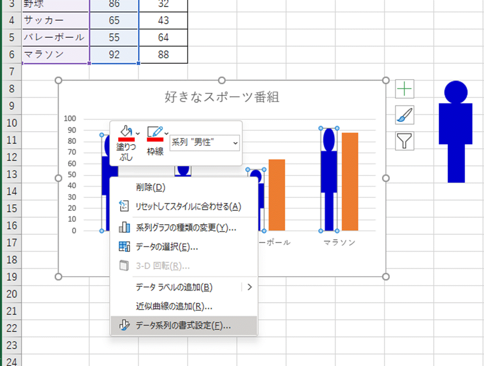Image resolution: width=484 pixels, height=366 pixels.
Task: Click chart's bottom-left resize handle
Action: pos(58,277)
